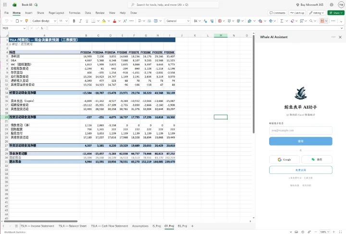Click the Paste clipboard icon

point(17,21)
